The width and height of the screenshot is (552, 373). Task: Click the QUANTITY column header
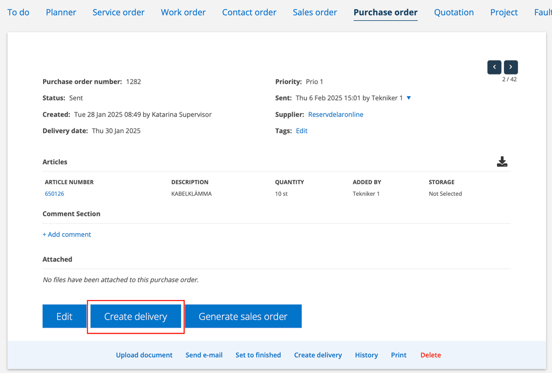click(289, 182)
